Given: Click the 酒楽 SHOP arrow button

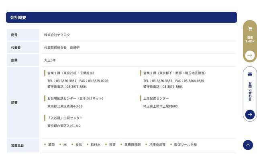Looking at the screenshot, I should click(x=250, y=55).
